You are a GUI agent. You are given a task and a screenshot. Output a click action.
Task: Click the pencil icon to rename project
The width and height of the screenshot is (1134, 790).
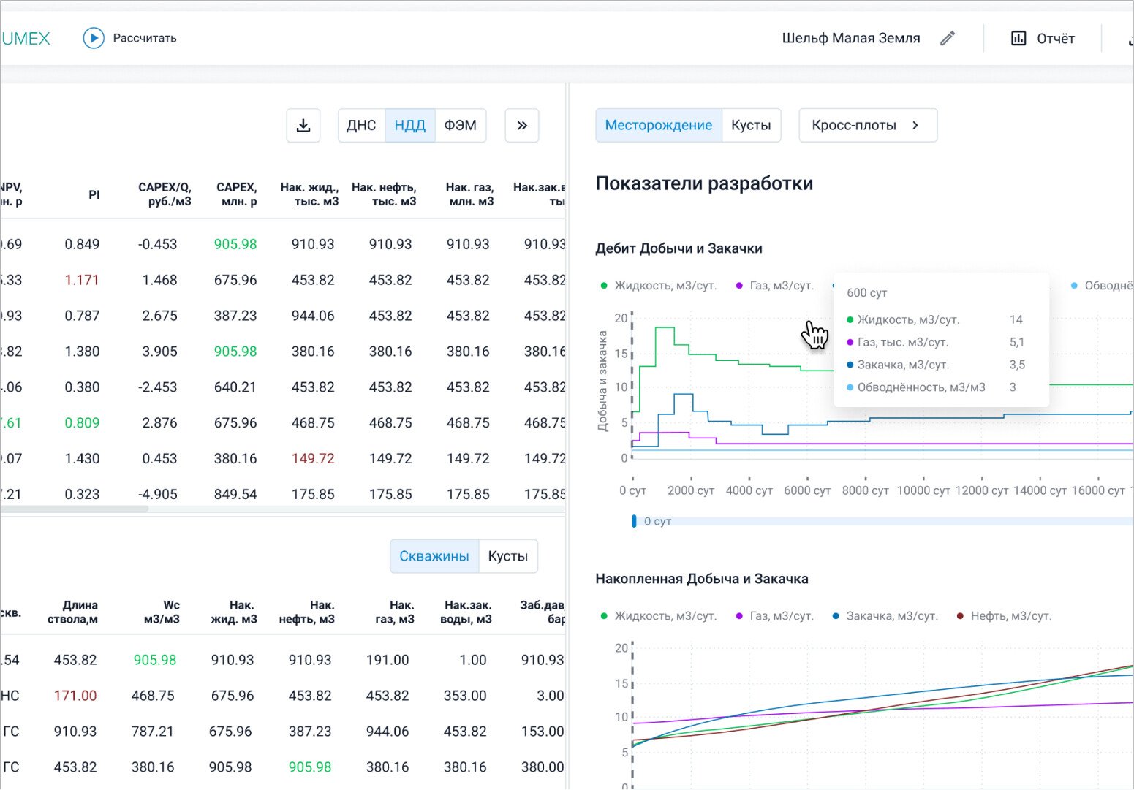(x=948, y=38)
